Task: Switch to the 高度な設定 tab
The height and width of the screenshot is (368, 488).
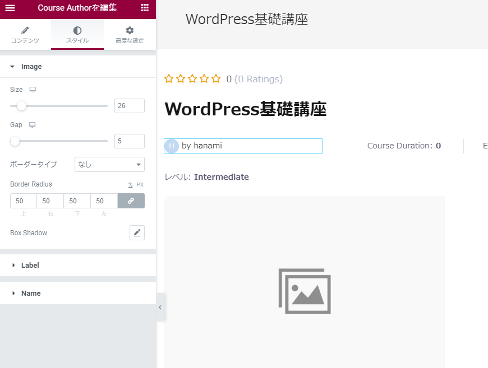Action: pos(130,35)
